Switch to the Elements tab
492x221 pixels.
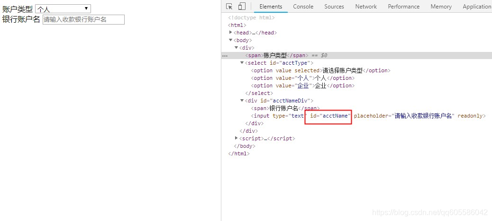coord(271,7)
